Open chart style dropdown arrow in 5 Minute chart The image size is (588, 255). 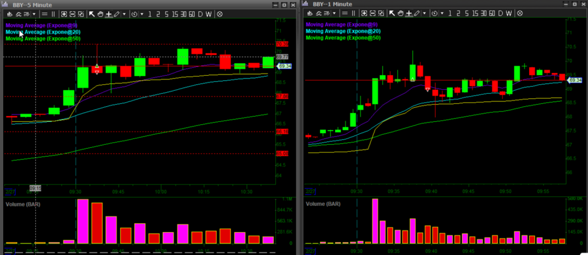(x=34, y=13)
